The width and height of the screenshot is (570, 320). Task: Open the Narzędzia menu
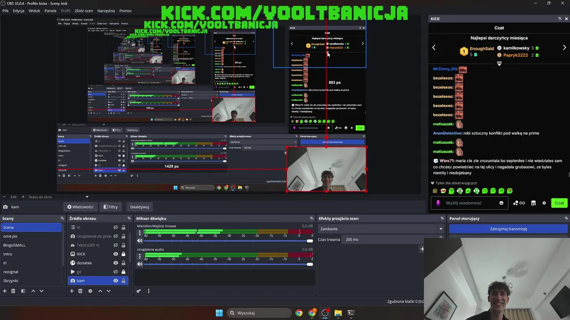point(106,11)
